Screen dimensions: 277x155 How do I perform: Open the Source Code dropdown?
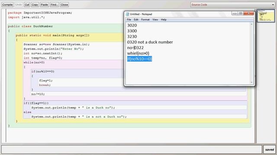click(x=233, y=5)
